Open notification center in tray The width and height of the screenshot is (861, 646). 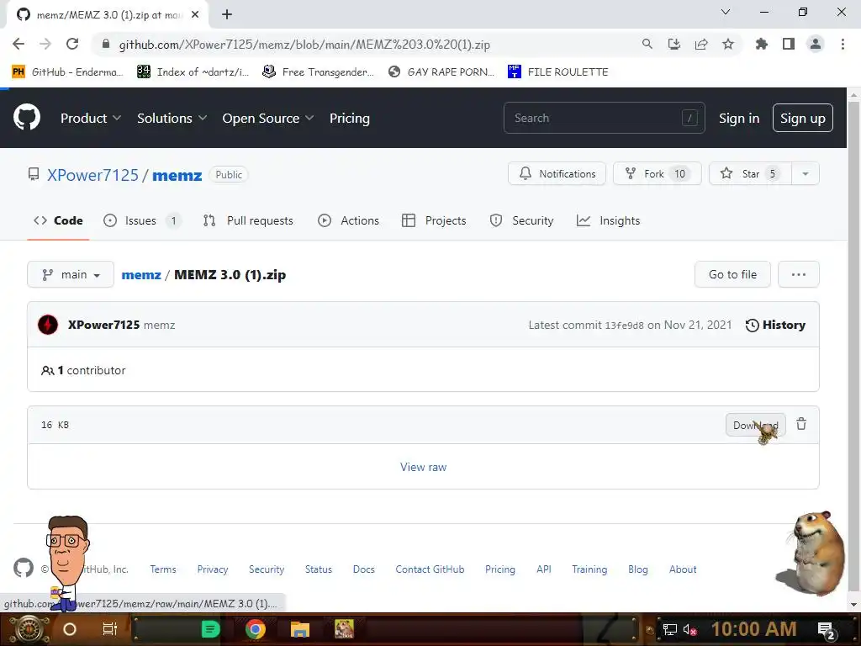click(827, 630)
